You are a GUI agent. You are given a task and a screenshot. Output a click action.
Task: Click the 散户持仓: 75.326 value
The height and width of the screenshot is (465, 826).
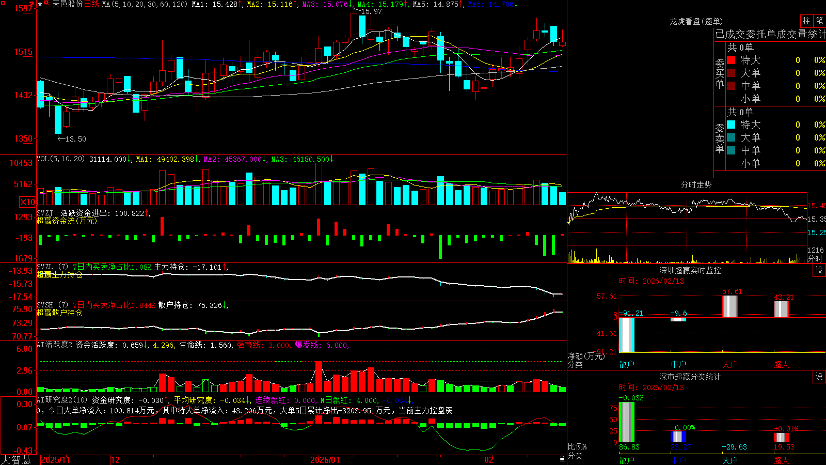coord(190,305)
